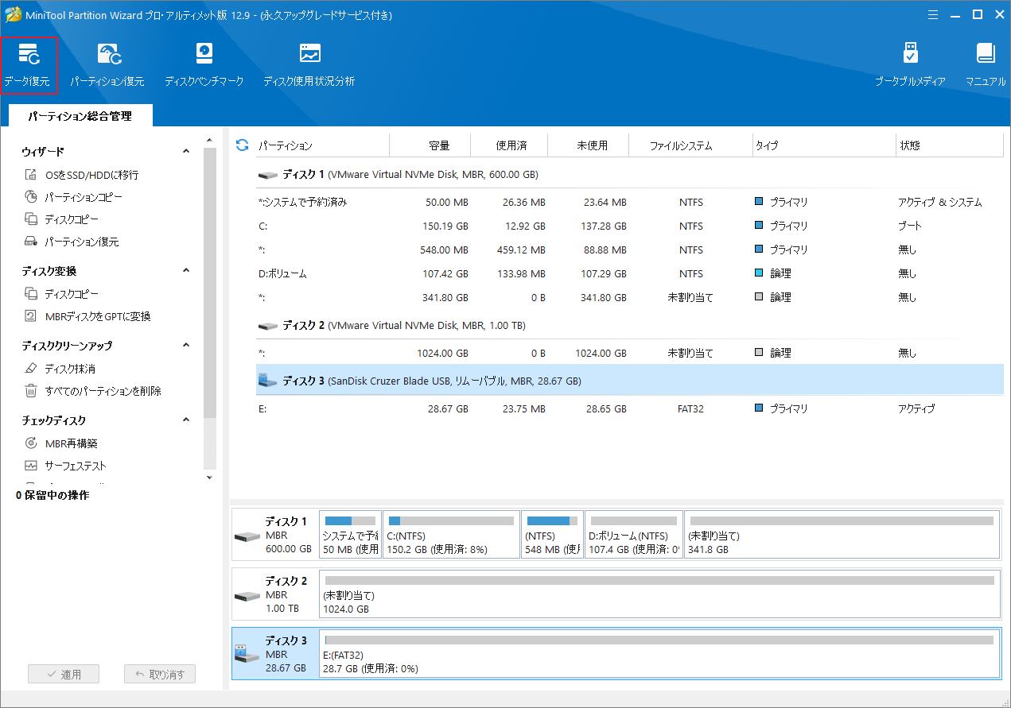1011x708 pixels.
Task: Click the 適用 button
Action: 64,674
